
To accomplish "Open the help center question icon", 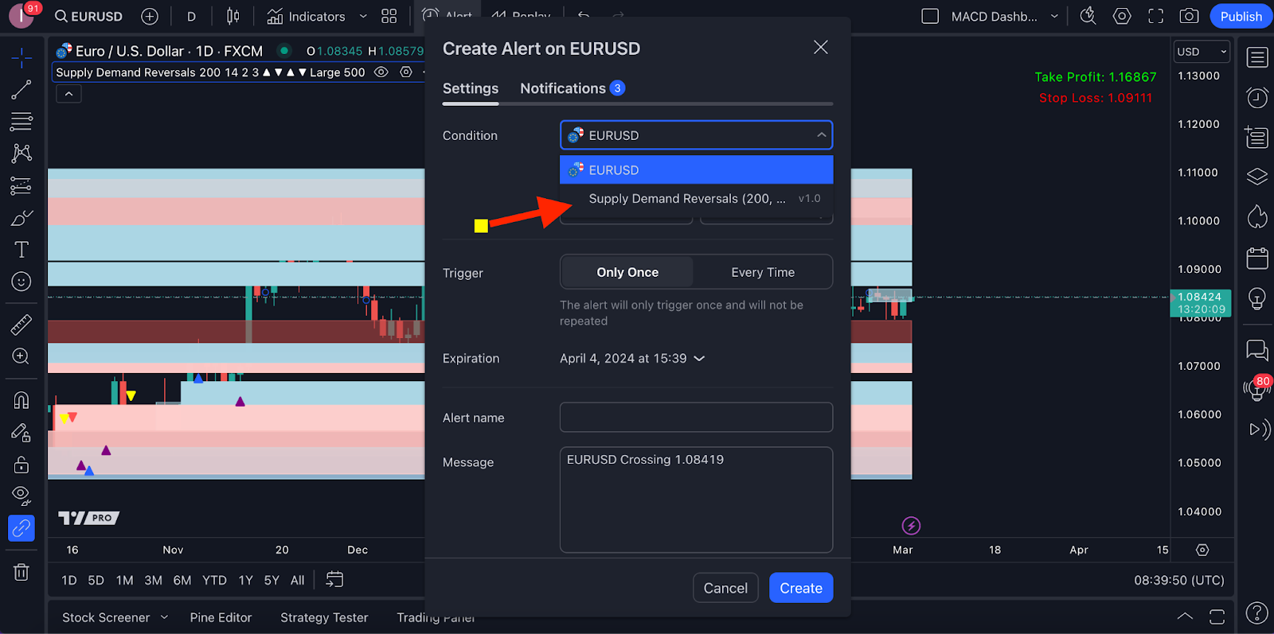I will coord(1256,613).
